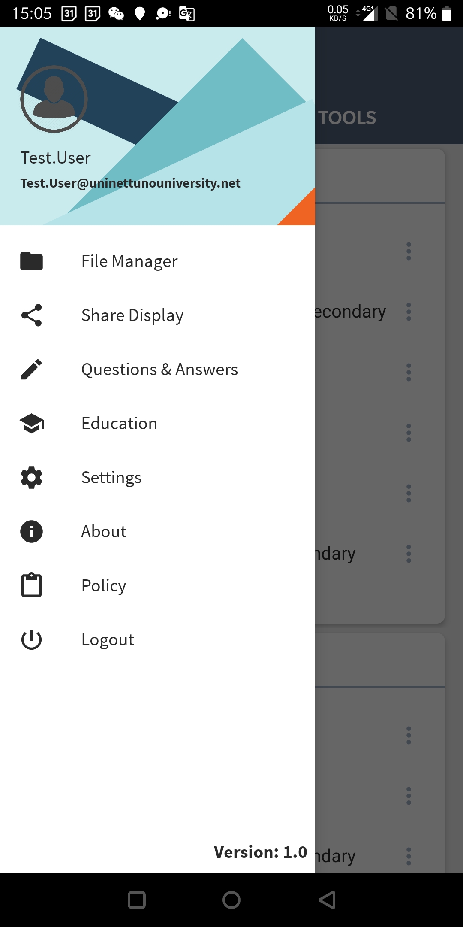Tap the Test.User email address
The image size is (463, 927).
130,183
